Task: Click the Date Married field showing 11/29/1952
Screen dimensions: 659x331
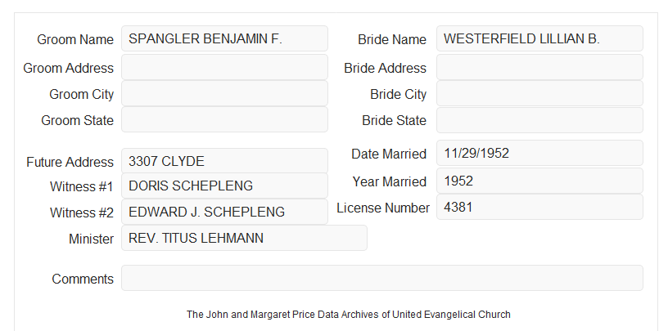Action: pos(539,153)
